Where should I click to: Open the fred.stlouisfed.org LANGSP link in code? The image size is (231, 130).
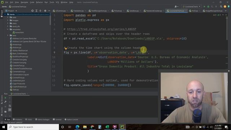[x=102, y=29]
